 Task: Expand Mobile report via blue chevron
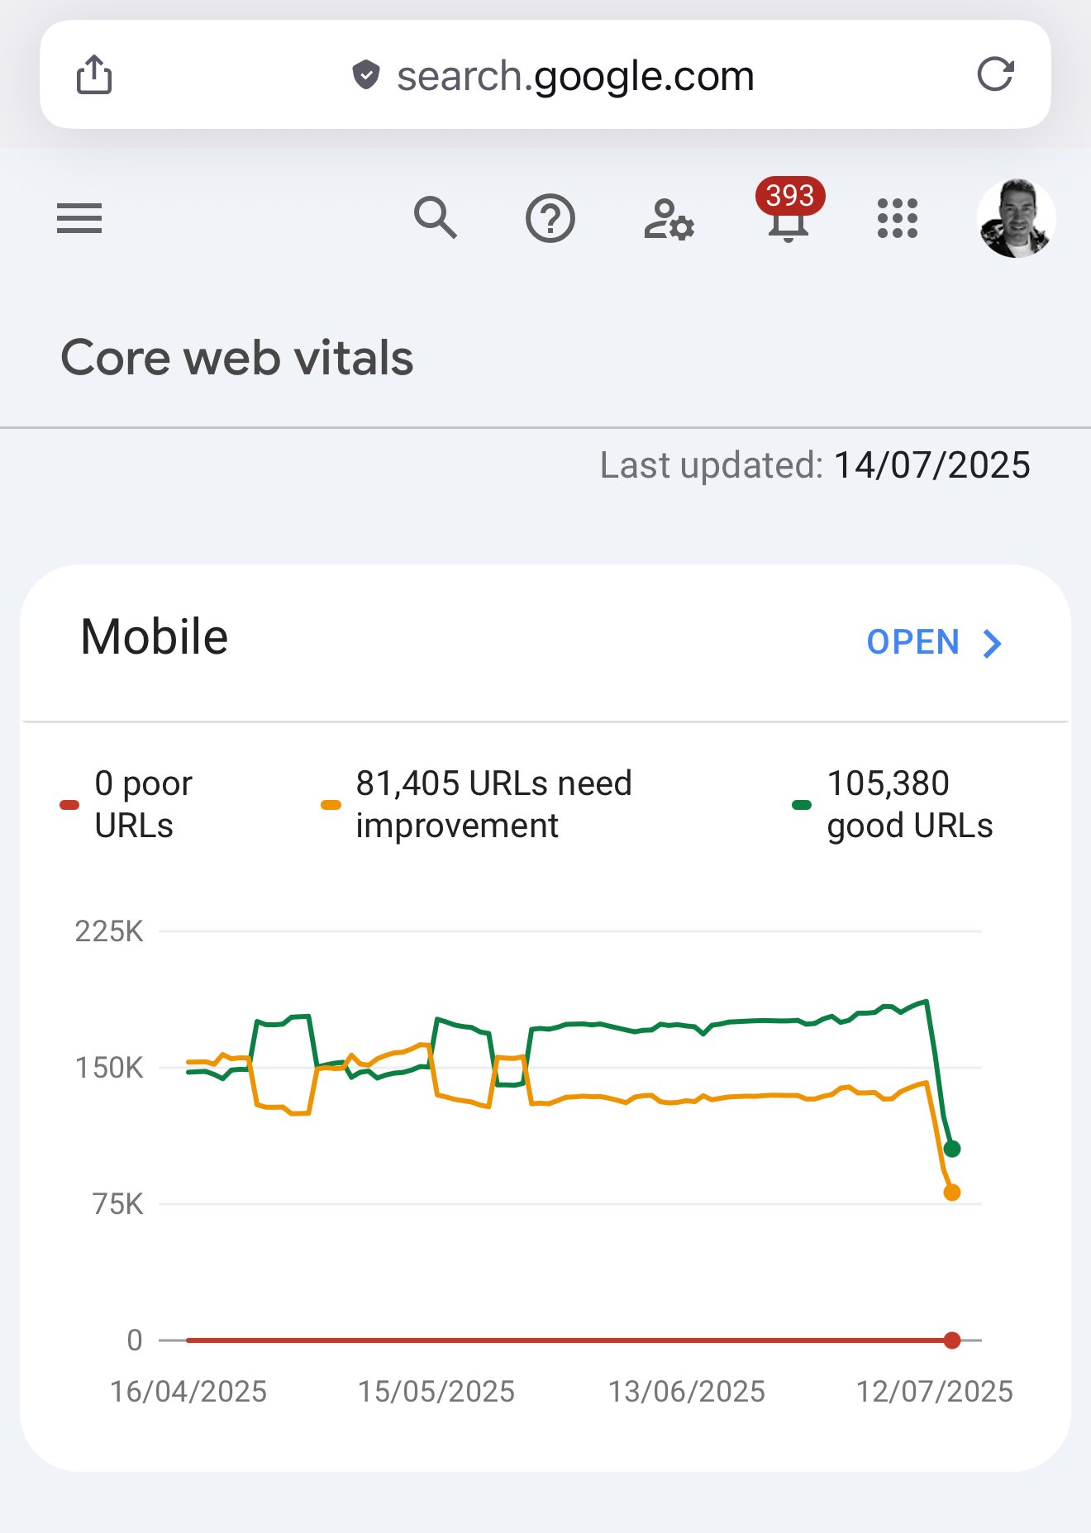(x=992, y=643)
